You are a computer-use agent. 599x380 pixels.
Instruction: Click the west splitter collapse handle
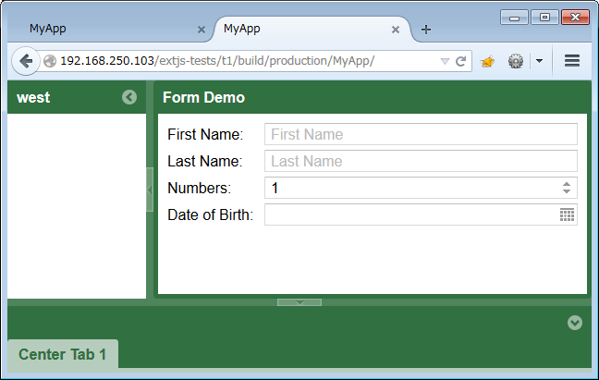[x=150, y=190]
